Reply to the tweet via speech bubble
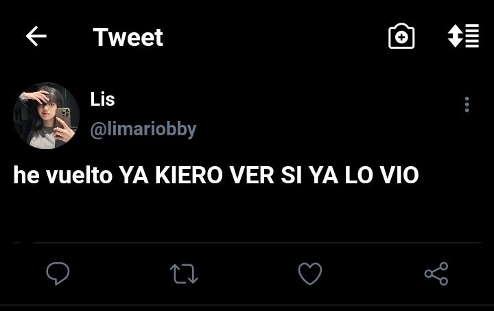The height and width of the screenshot is (311, 494). click(58, 273)
